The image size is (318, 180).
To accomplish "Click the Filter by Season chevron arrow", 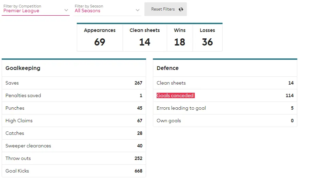I will pyautogui.click(x=137, y=10).
